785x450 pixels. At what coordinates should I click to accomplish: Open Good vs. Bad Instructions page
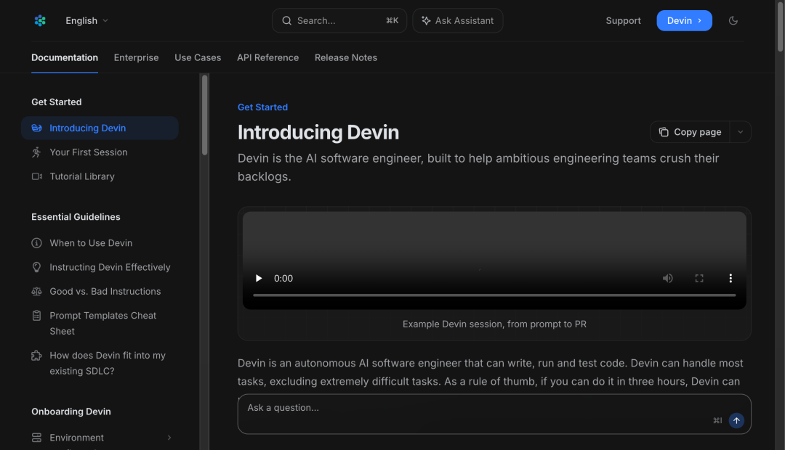click(x=105, y=292)
